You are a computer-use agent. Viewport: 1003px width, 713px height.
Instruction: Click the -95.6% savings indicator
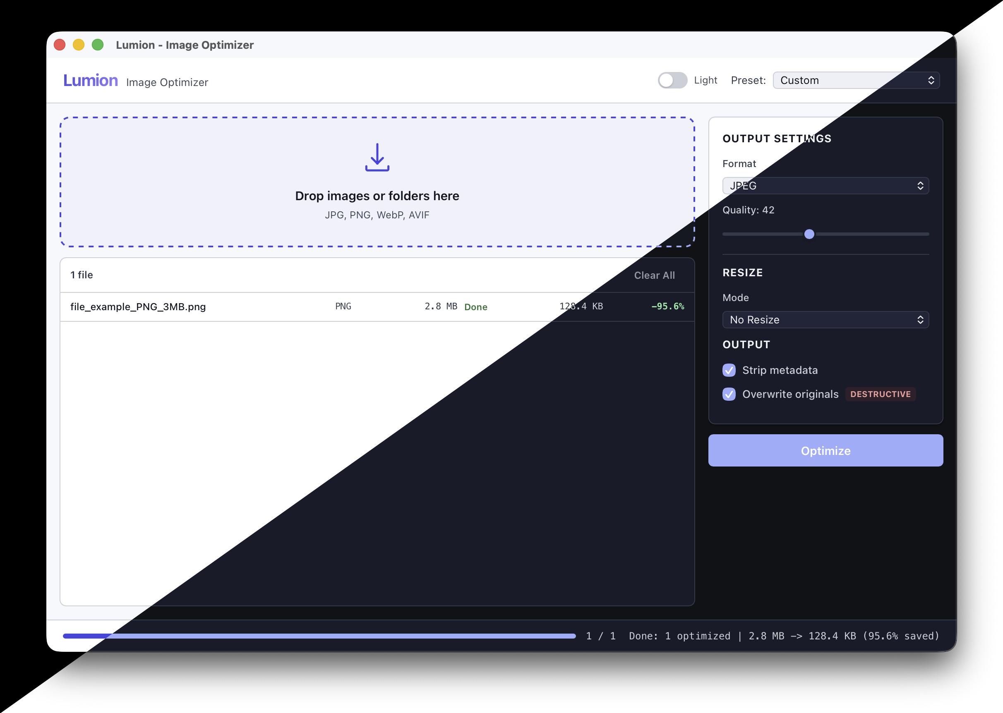(x=668, y=306)
